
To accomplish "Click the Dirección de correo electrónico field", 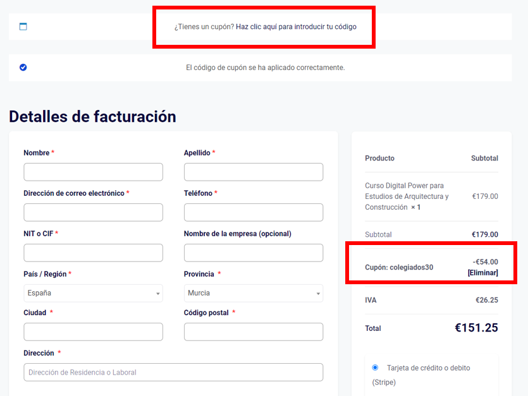I will point(94,212).
